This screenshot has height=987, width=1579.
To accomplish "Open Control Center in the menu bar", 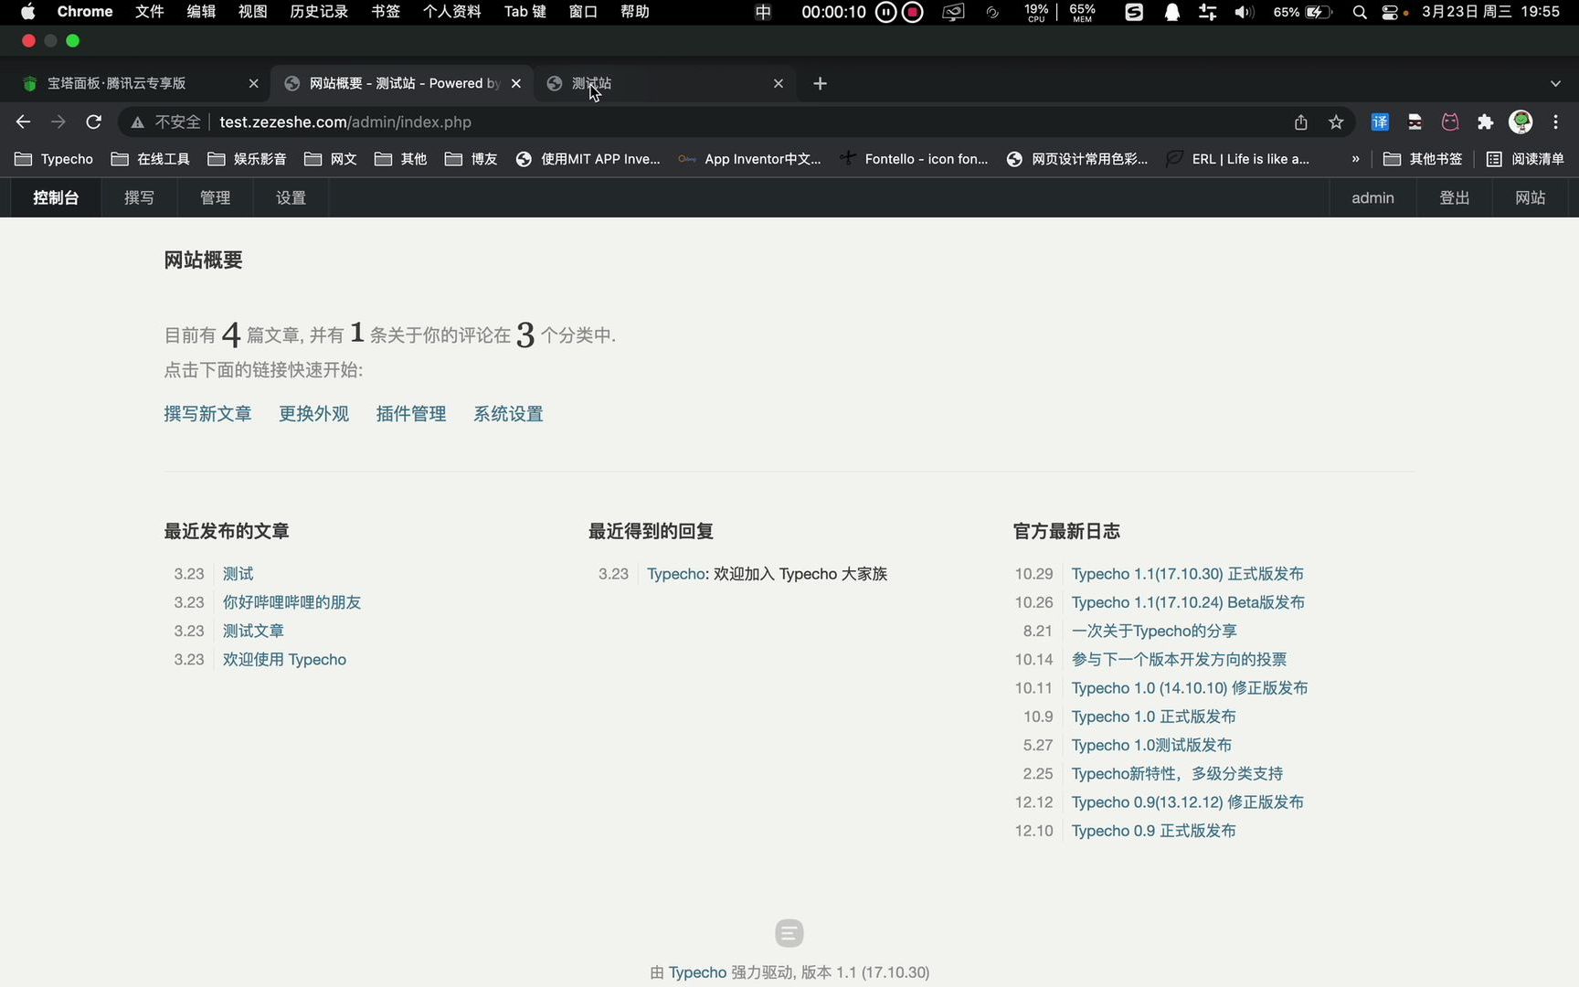I will pos(1391,12).
